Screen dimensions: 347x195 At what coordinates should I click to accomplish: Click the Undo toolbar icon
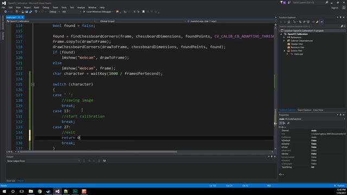[x=36, y=12]
